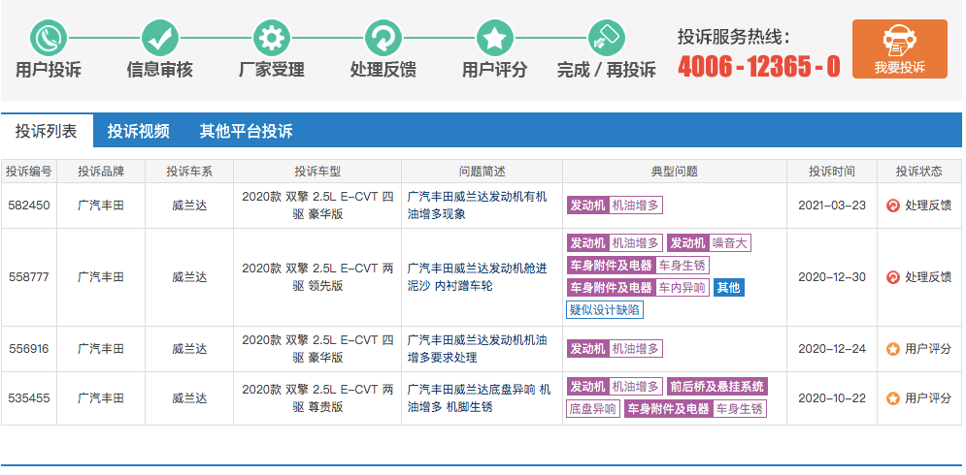Click the 底盘异响 tag
966x475 pixels.
[x=592, y=408]
